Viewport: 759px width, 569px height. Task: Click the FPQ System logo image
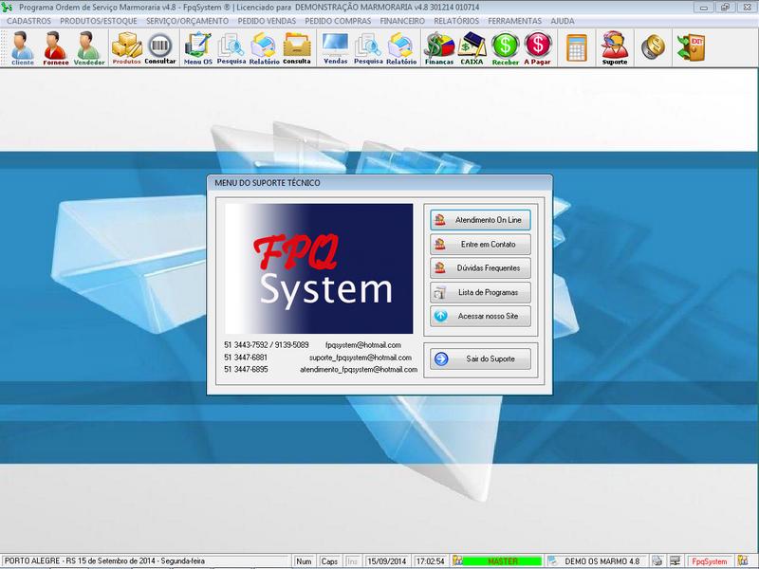(x=319, y=267)
